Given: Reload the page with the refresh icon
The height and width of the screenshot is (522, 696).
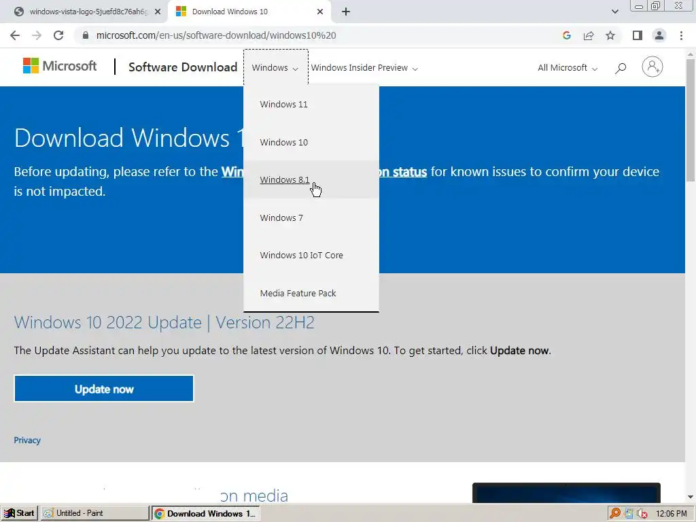Looking at the screenshot, I should click(x=58, y=35).
